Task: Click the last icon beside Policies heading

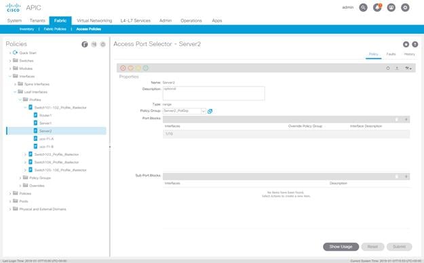Action: click(x=102, y=44)
